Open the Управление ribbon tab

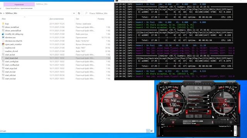tap(19, 5)
